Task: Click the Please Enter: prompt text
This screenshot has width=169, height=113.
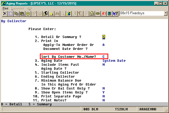Action: point(42,29)
